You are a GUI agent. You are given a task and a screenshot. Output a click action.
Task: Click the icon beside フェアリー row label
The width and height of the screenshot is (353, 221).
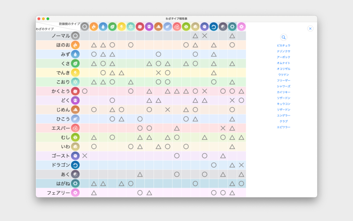pos(76,193)
